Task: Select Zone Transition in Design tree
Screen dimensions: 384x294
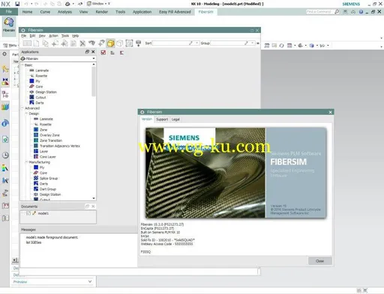Action: coord(51,140)
